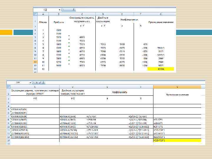The image size is (212, 159).
Task: Click cell with value 6800 in column C
Action: (x=82, y=37)
